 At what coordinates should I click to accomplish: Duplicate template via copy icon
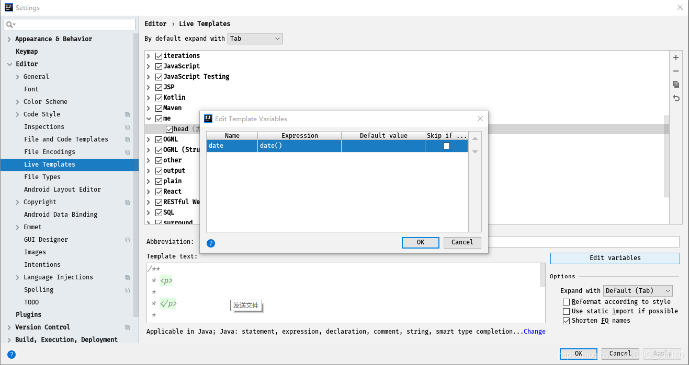(675, 84)
